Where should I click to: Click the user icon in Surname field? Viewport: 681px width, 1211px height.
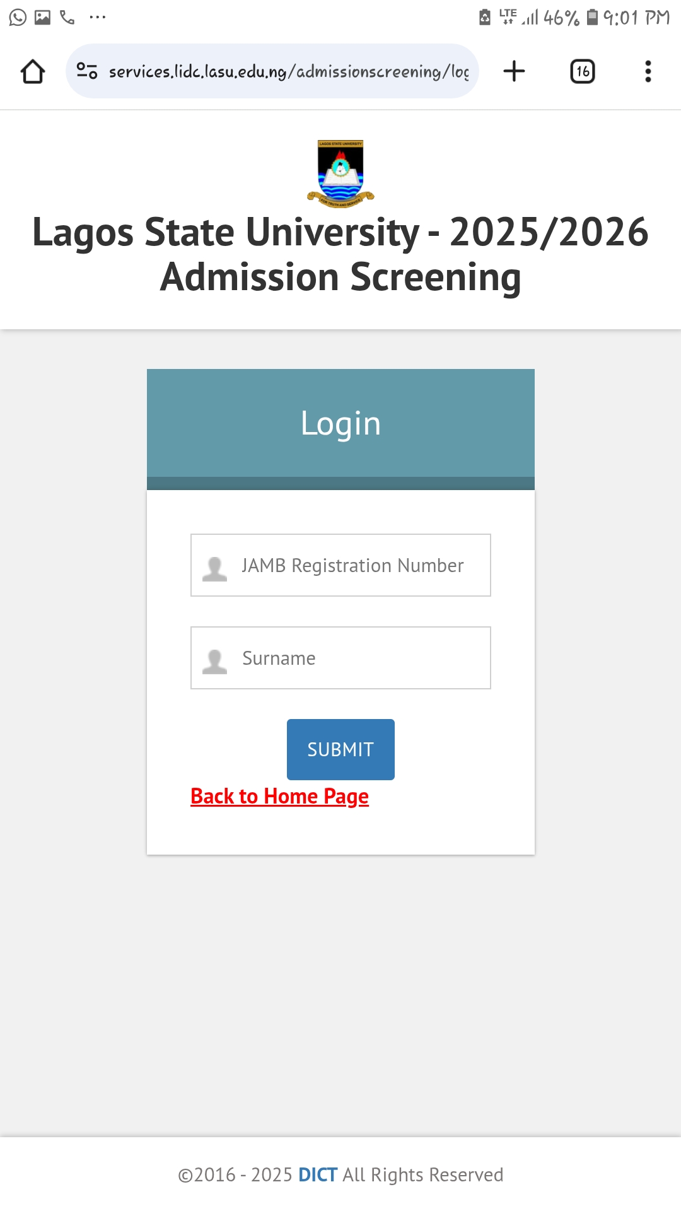[x=214, y=662]
